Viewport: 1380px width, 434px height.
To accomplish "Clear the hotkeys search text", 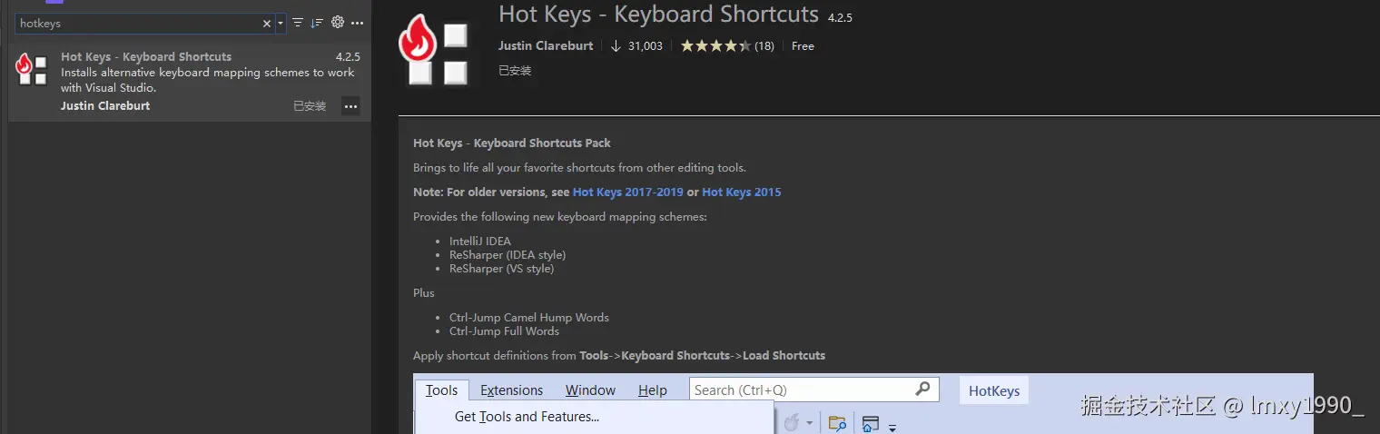I will (267, 24).
